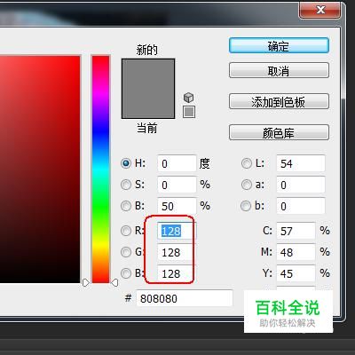Select the B blue radio button
Viewport: 355px width, 355px height.
[126, 273]
